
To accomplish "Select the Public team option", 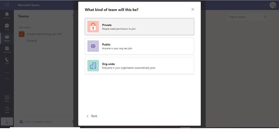I will 139,46.
